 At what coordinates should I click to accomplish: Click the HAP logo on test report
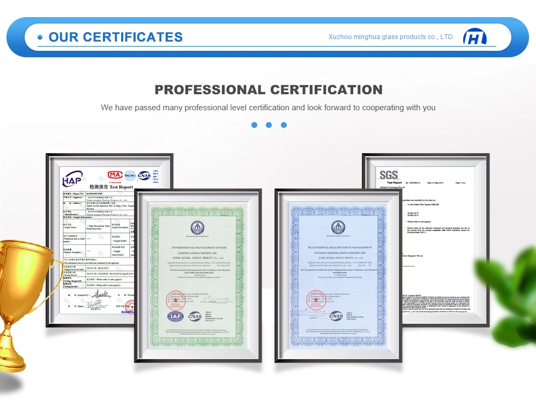(72, 179)
